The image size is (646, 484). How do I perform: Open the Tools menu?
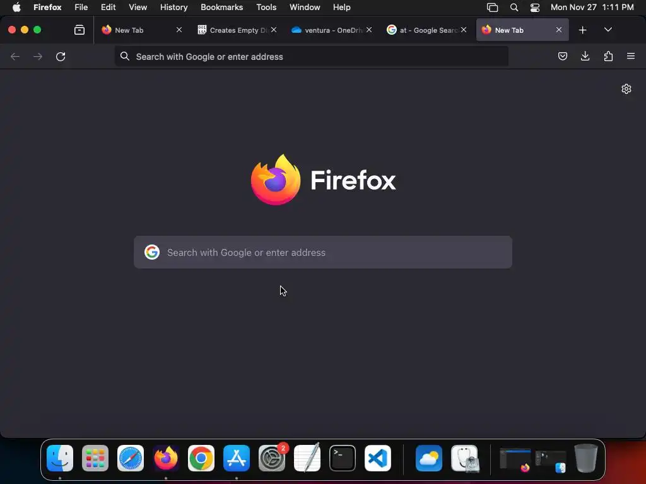pyautogui.click(x=266, y=7)
